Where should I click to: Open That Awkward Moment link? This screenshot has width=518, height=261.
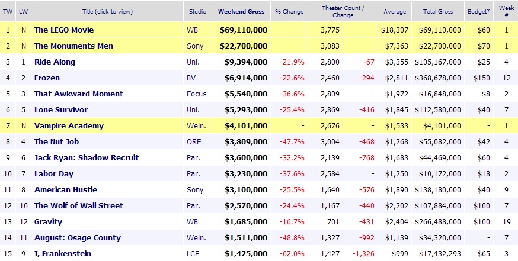pos(79,94)
